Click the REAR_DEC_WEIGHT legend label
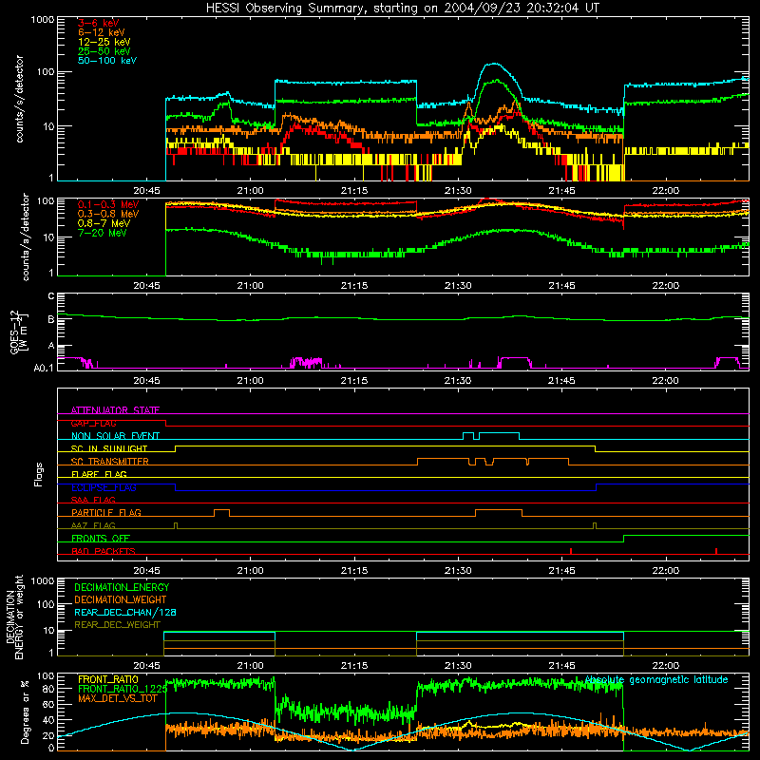The height and width of the screenshot is (760, 760). 117,625
